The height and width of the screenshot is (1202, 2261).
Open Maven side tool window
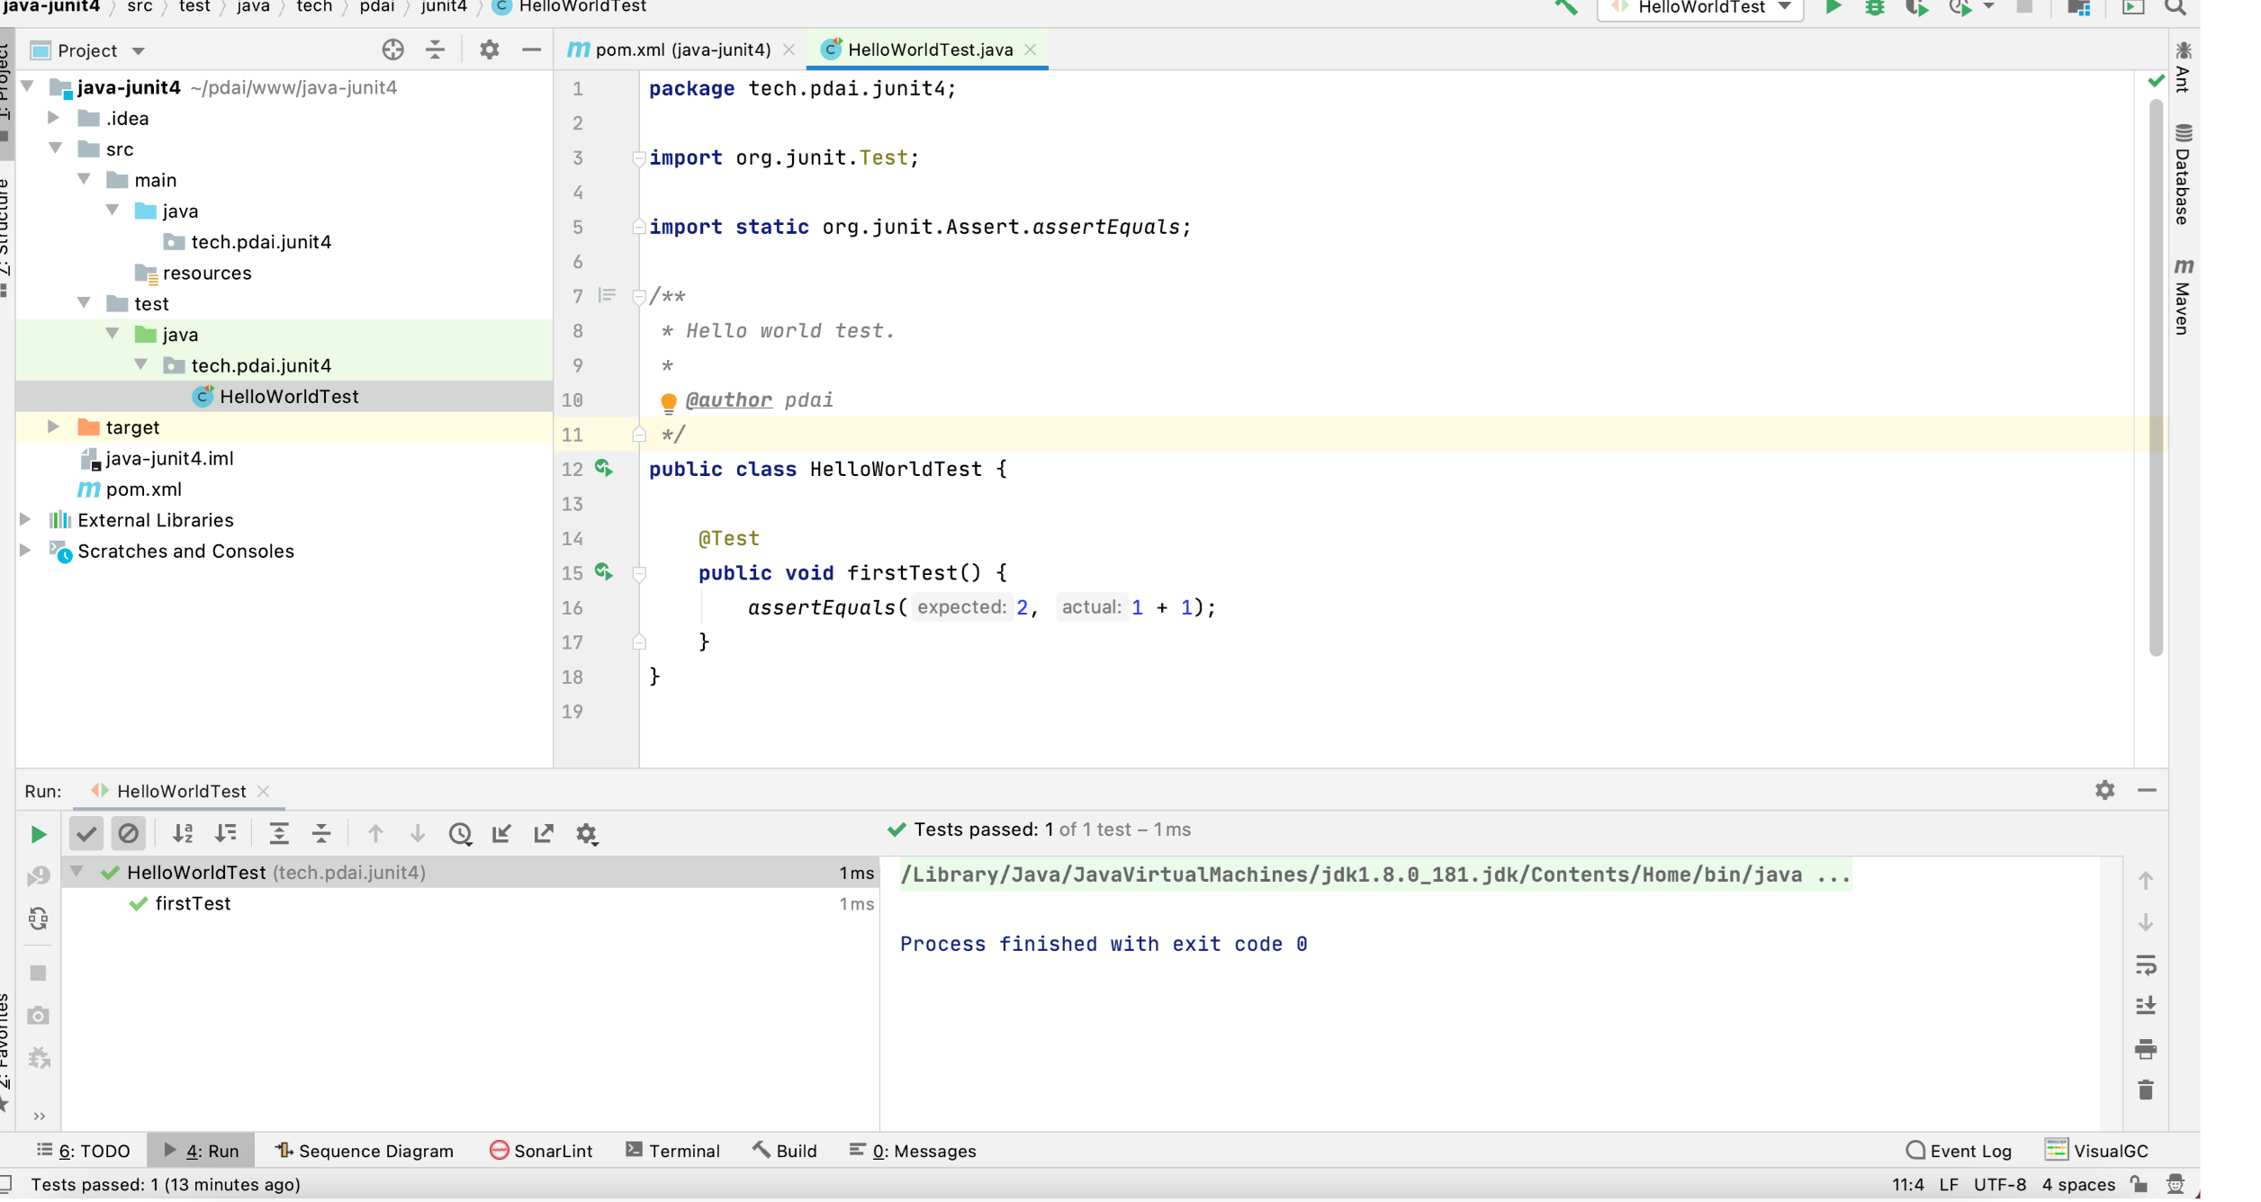[2183, 297]
